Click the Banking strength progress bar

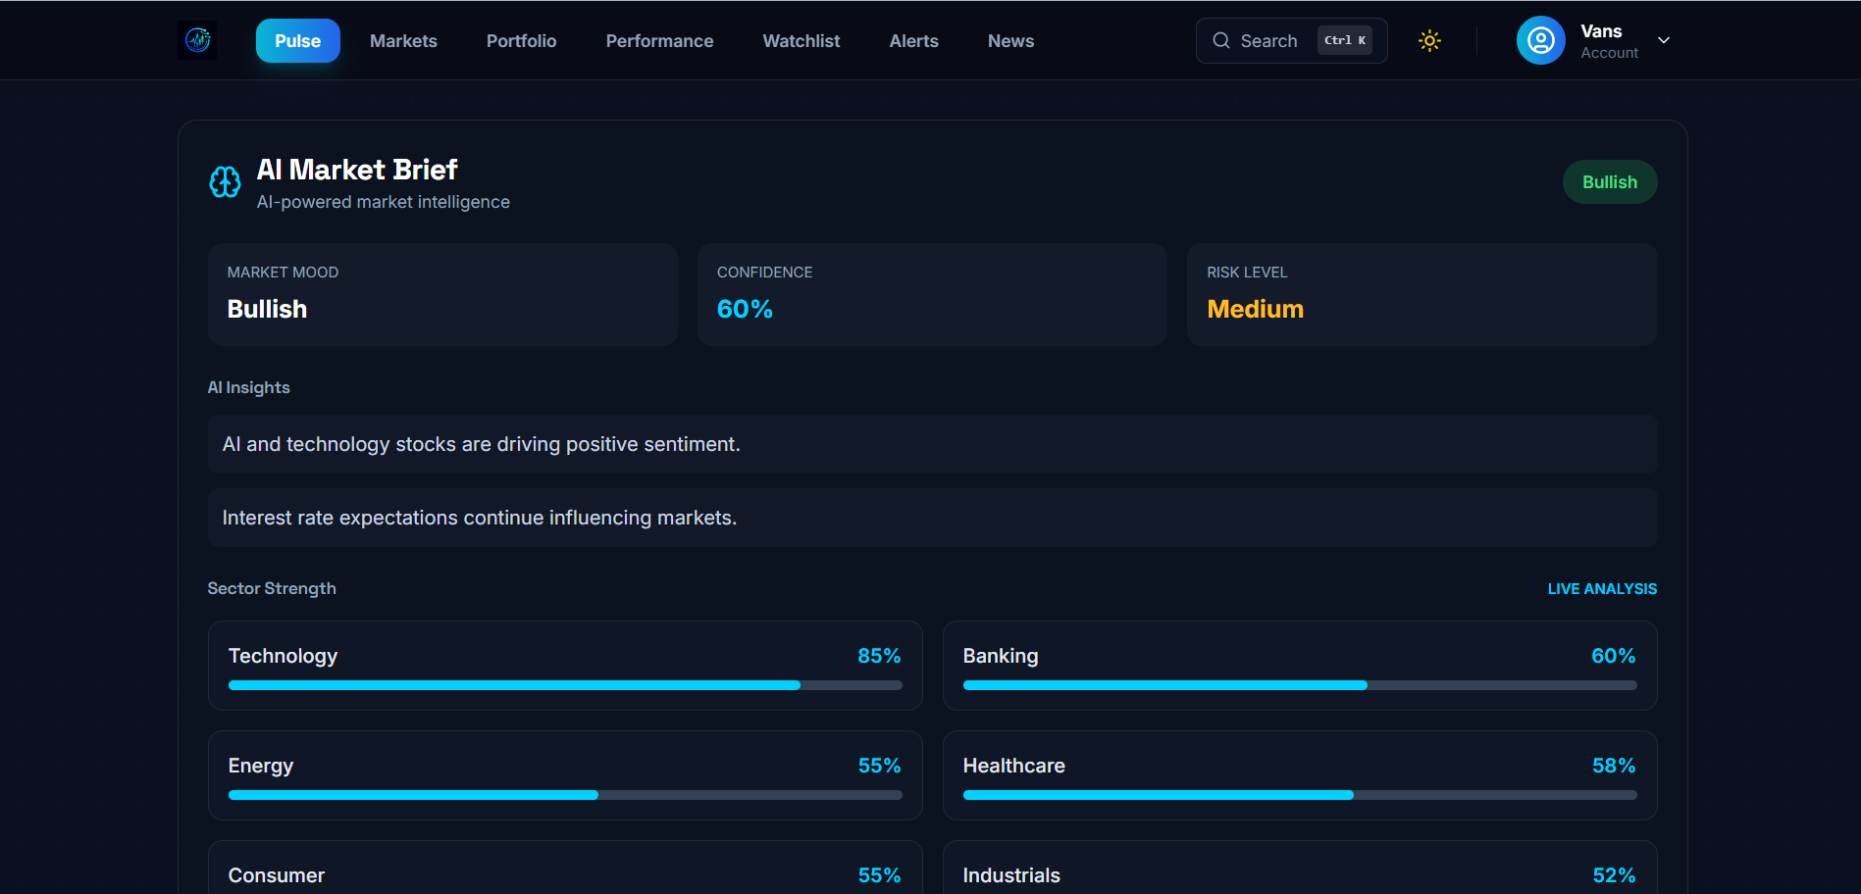(1300, 685)
